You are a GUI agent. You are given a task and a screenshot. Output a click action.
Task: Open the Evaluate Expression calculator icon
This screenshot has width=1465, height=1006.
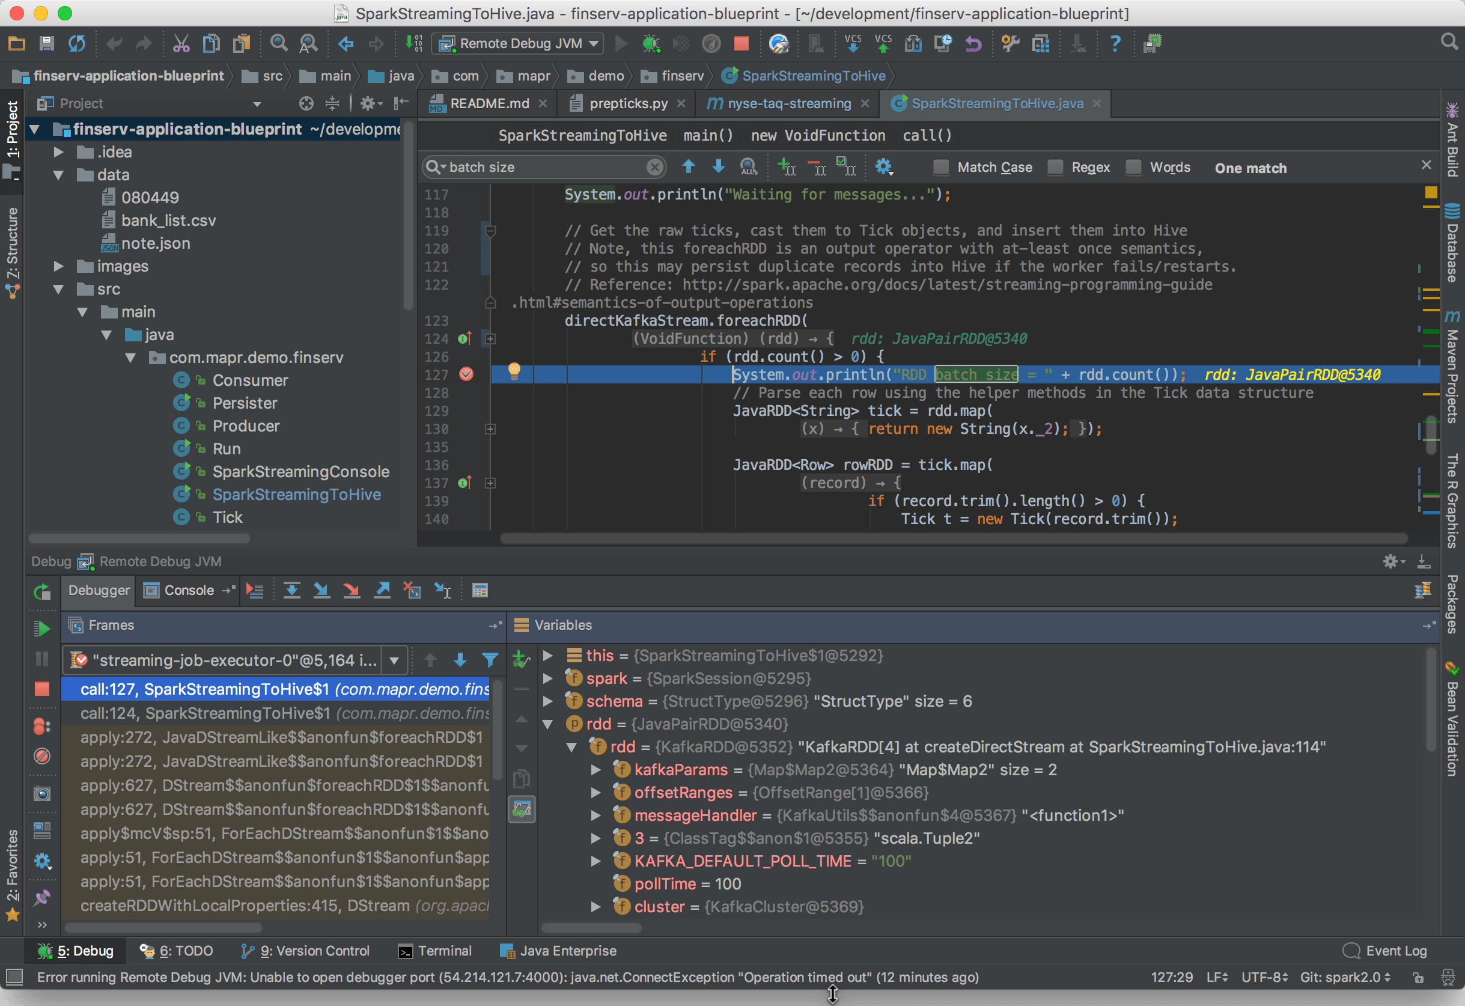click(x=480, y=590)
